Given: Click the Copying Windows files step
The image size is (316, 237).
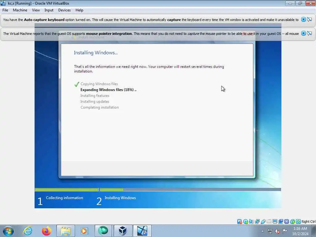Looking at the screenshot, I should 99,84.
